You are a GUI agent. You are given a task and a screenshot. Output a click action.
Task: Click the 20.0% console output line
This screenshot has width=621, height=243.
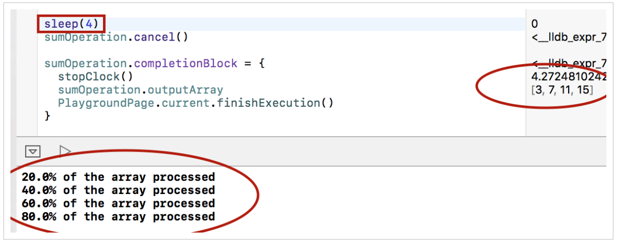pyautogui.click(x=118, y=177)
